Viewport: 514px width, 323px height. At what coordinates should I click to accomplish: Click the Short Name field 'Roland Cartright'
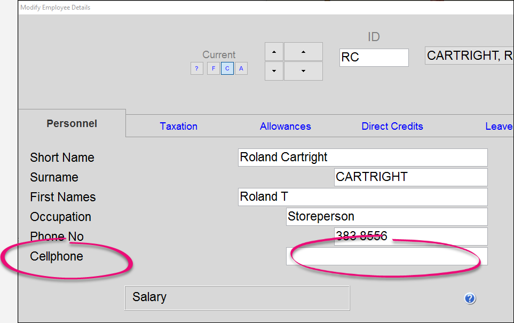tap(363, 157)
